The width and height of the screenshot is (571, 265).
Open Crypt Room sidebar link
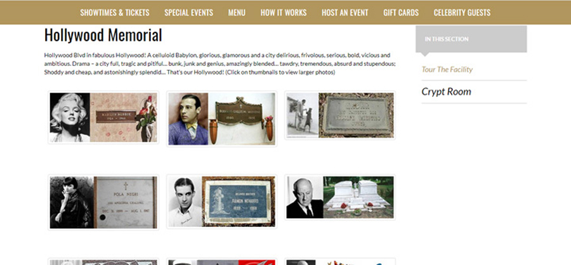click(x=446, y=91)
